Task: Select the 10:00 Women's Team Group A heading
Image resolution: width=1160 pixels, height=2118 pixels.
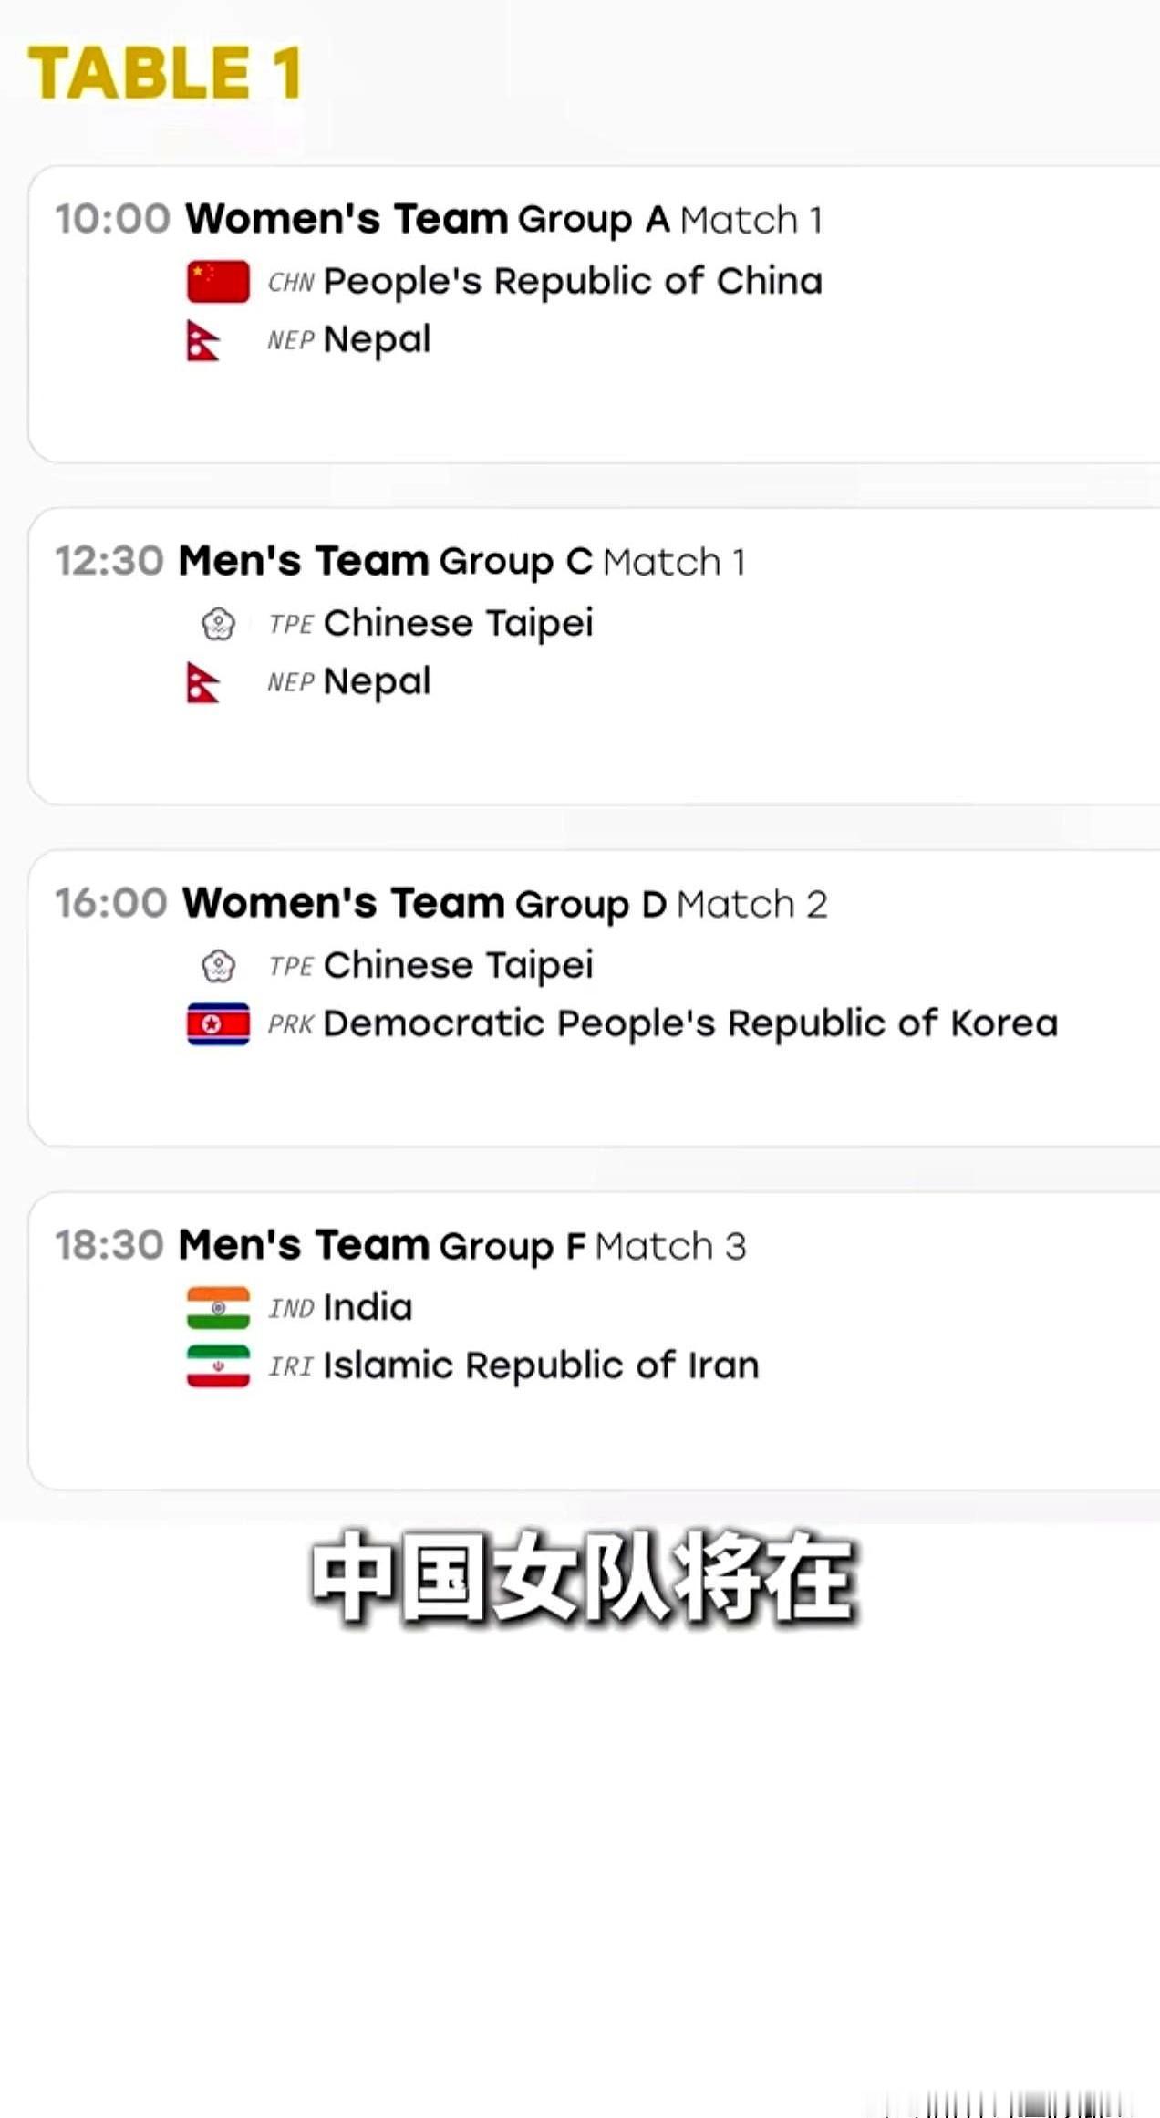Action: click(x=439, y=219)
